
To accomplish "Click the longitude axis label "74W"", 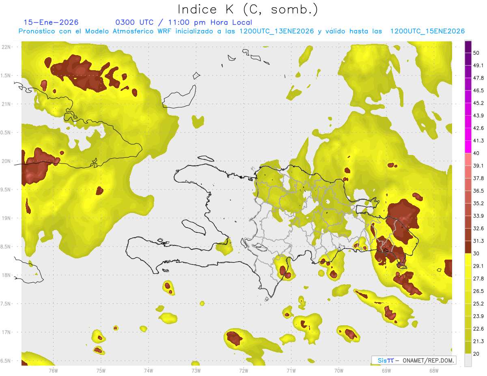I will tap(149, 371).
